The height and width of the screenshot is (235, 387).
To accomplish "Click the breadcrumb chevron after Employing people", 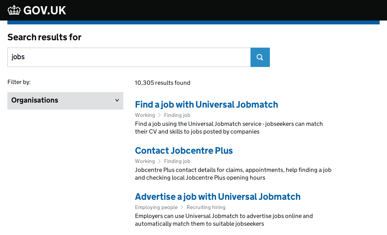I will (182, 208).
